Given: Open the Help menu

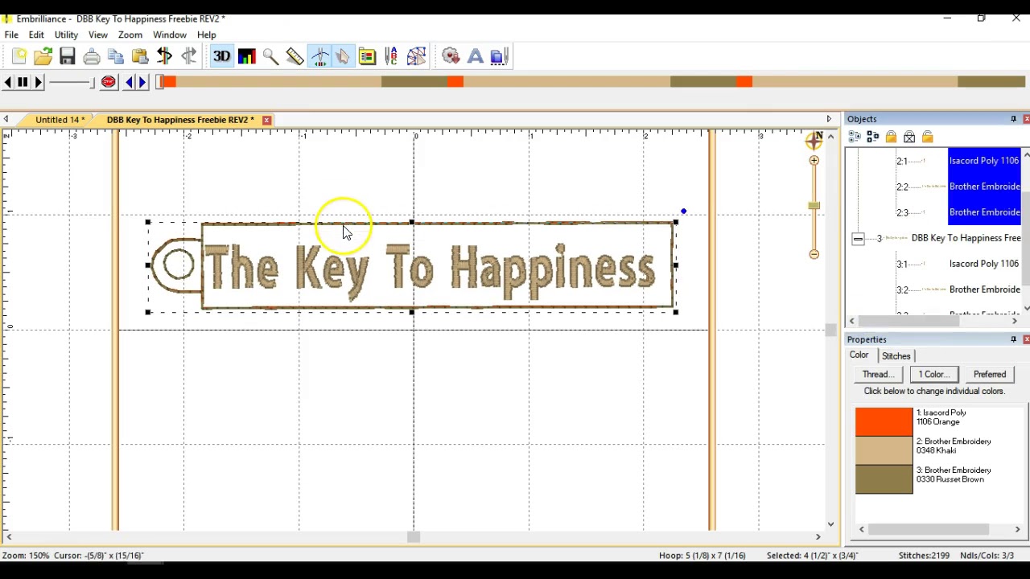Looking at the screenshot, I should point(207,35).
